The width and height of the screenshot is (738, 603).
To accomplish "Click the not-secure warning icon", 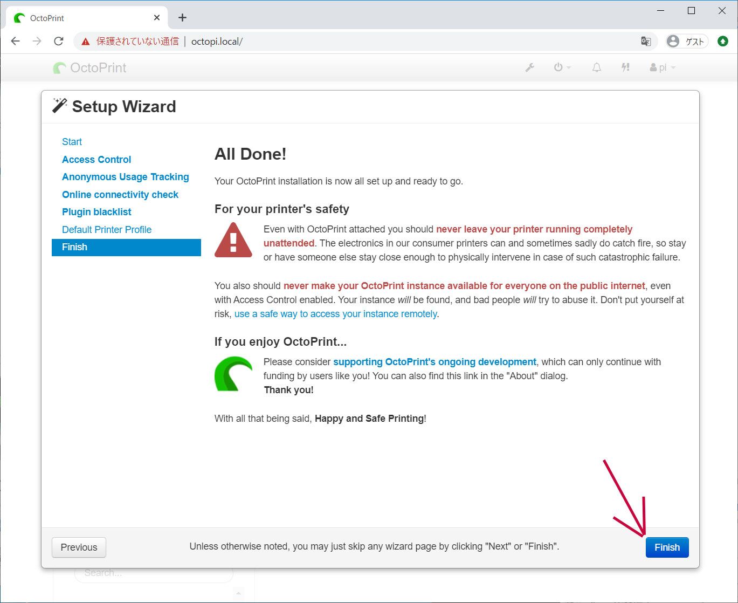I will click(x=85, y=42).
